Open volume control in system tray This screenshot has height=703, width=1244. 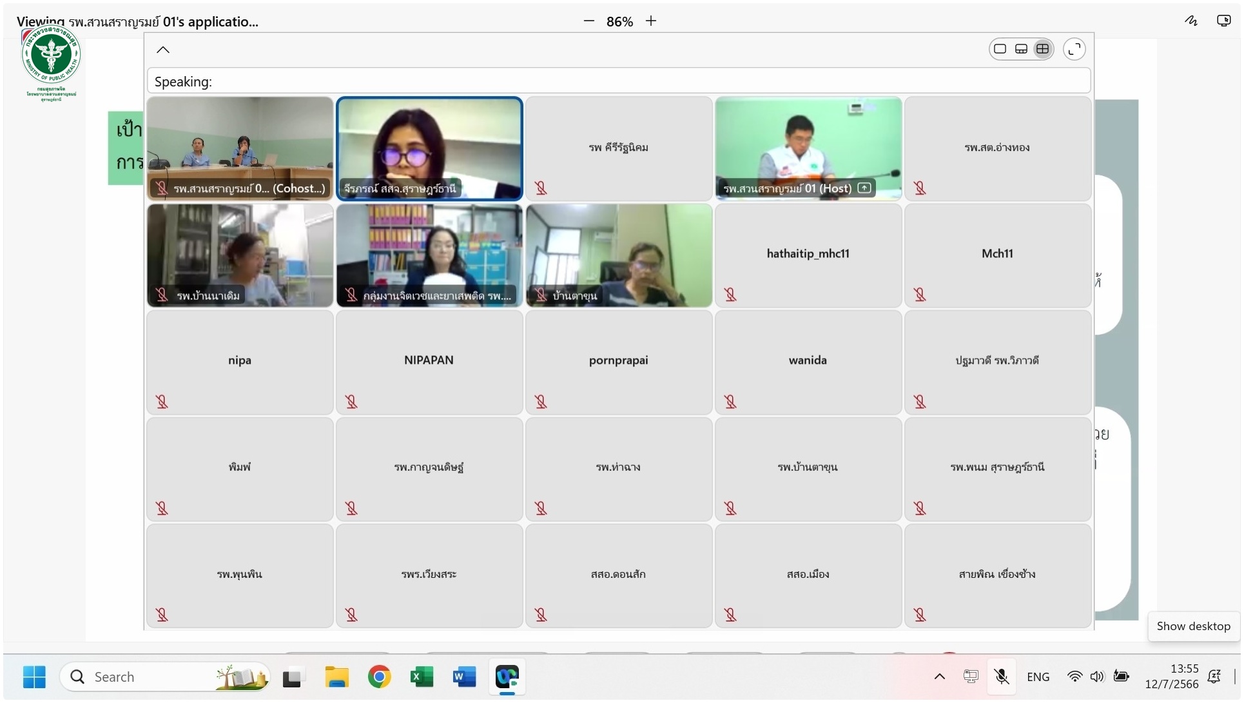(x=1097, y=677)
